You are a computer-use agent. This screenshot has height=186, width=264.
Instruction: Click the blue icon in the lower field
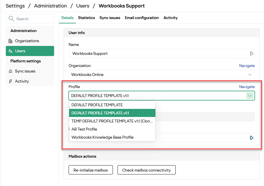[x=251, y=138]
